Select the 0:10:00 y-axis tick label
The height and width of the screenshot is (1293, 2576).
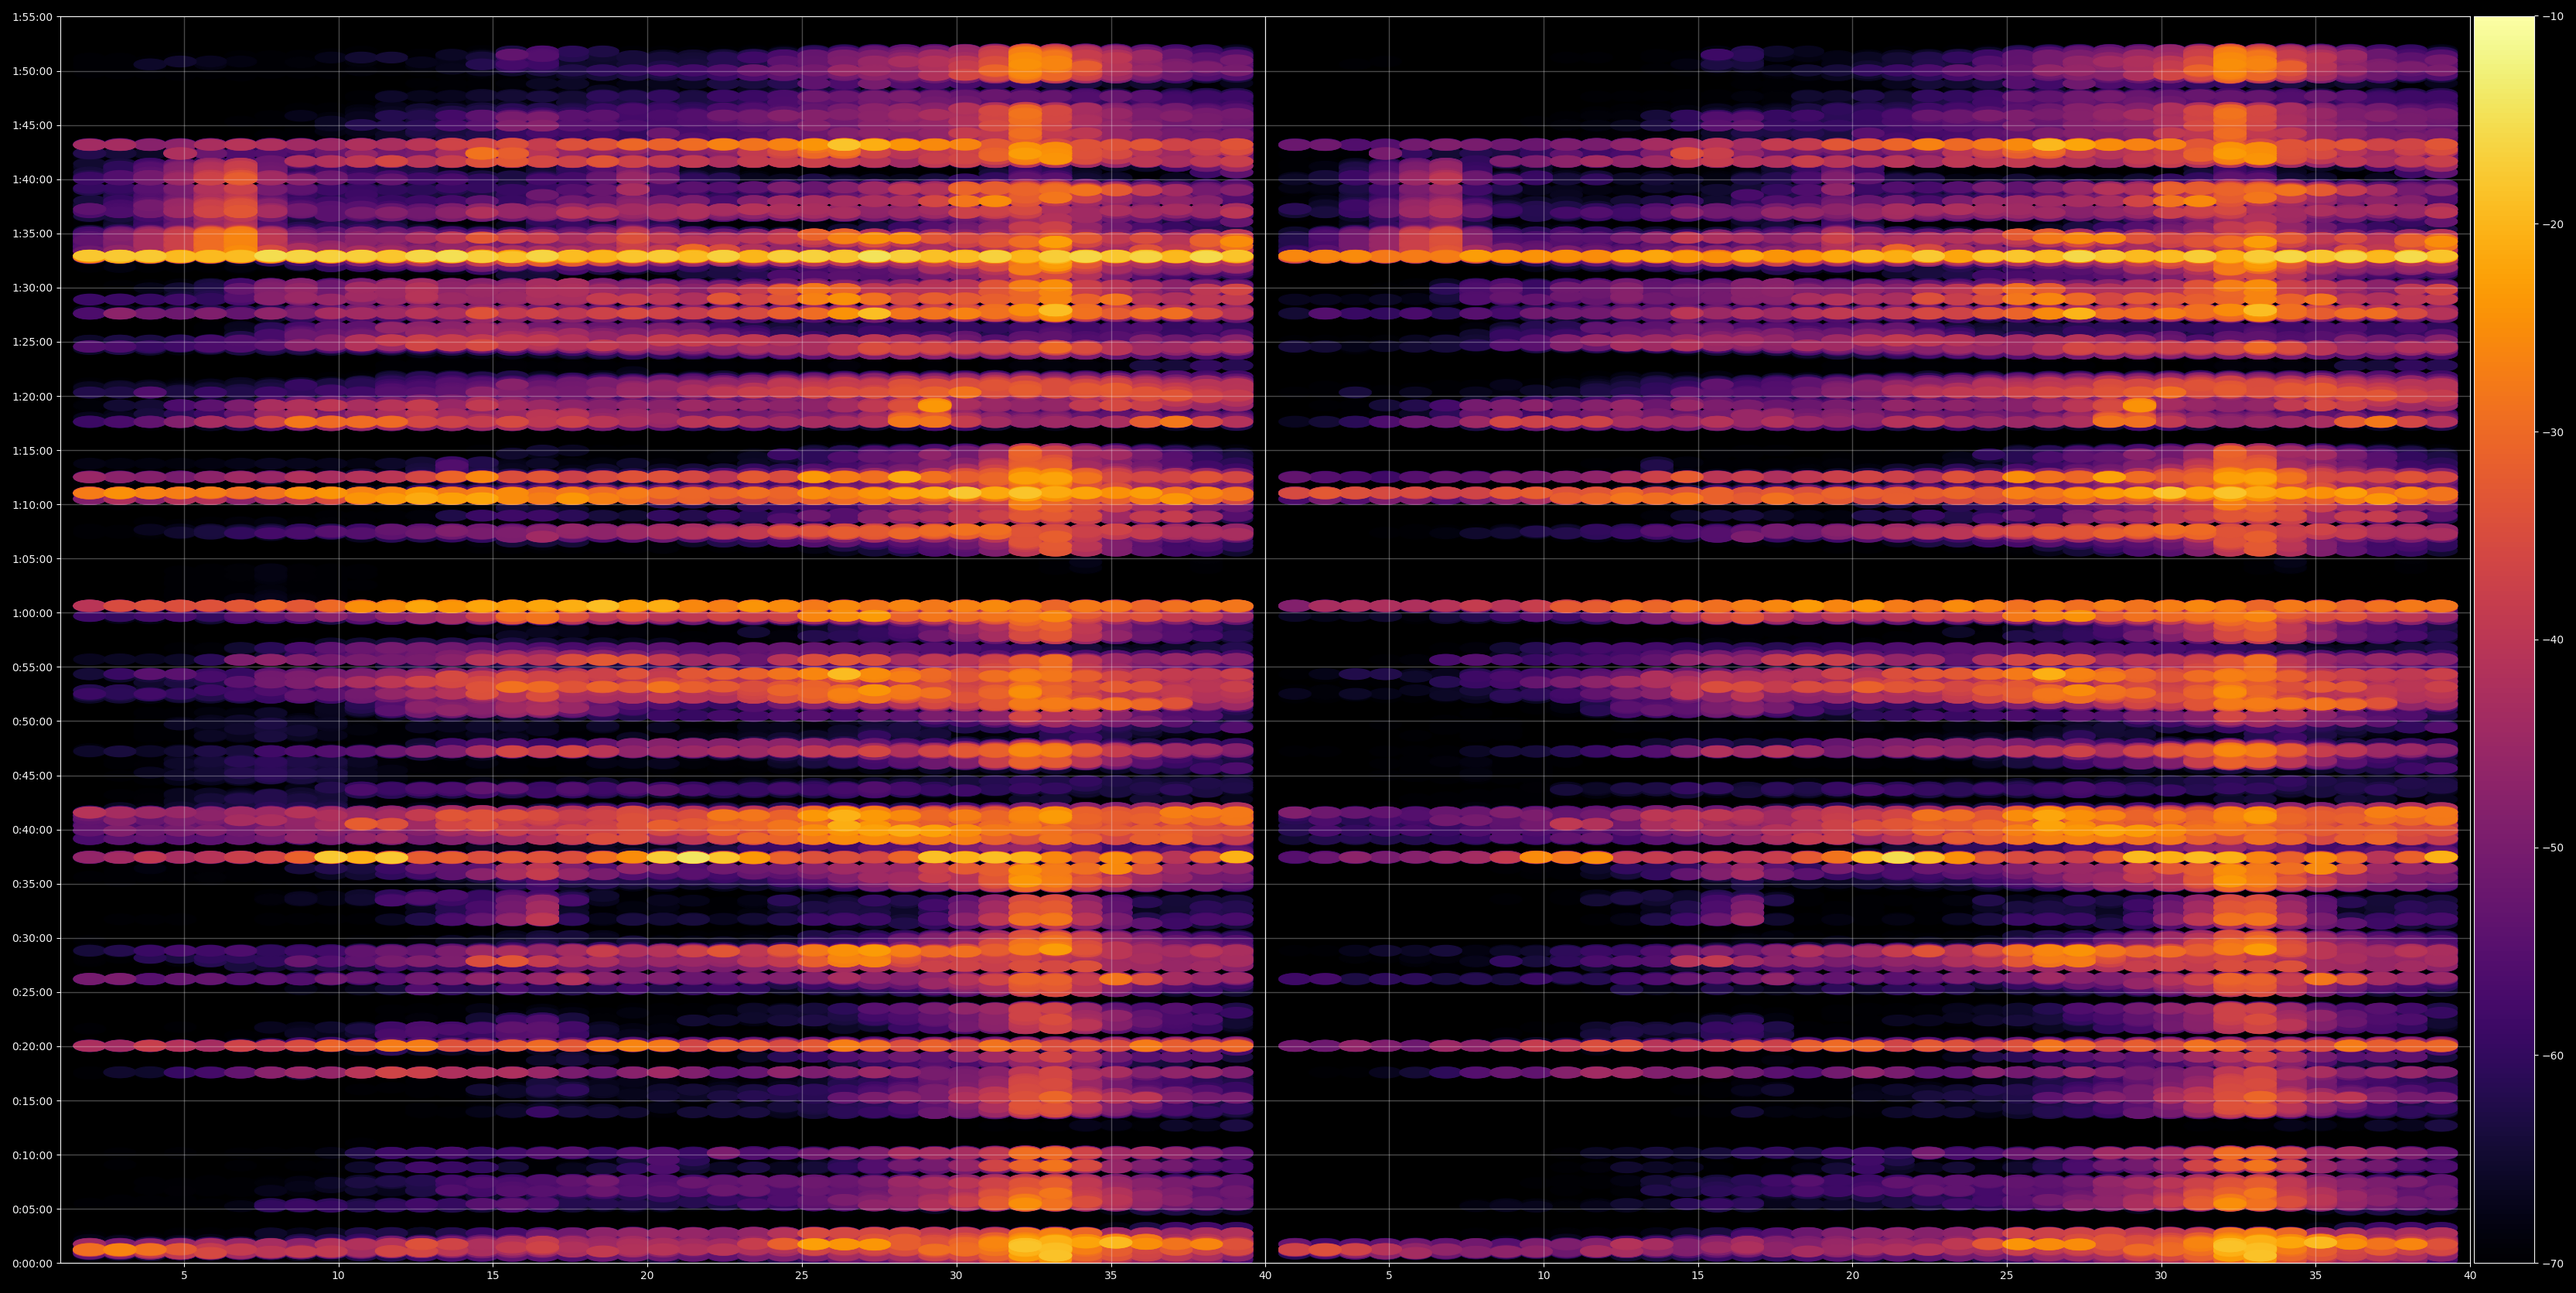pos(32,1155)
